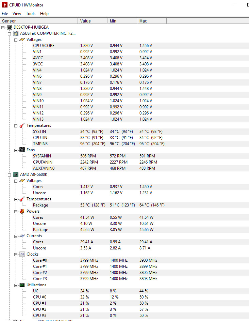This screenshot has width=249, height=321.
Task: Click the Min column header
Action: [x=122, y=21]
